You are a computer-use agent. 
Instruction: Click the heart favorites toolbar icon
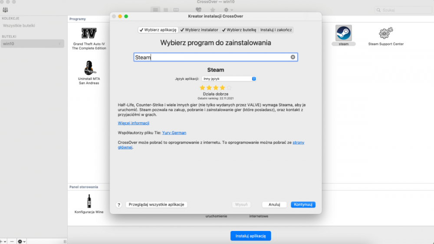coord(198,10)
